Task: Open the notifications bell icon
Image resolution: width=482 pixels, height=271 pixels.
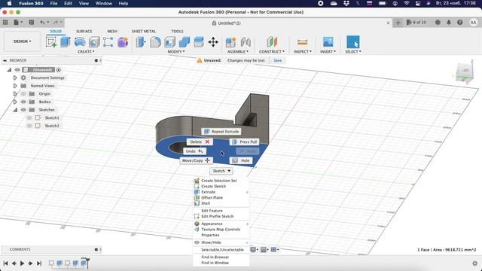Action: 449,23
